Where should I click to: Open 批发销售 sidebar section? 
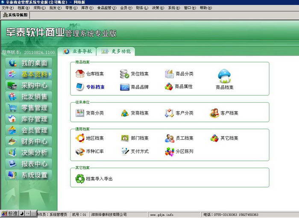29,97
